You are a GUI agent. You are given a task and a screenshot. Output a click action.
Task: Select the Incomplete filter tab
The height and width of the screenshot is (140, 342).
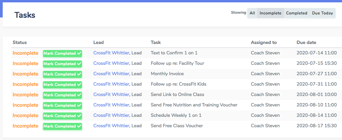(270, 13)
